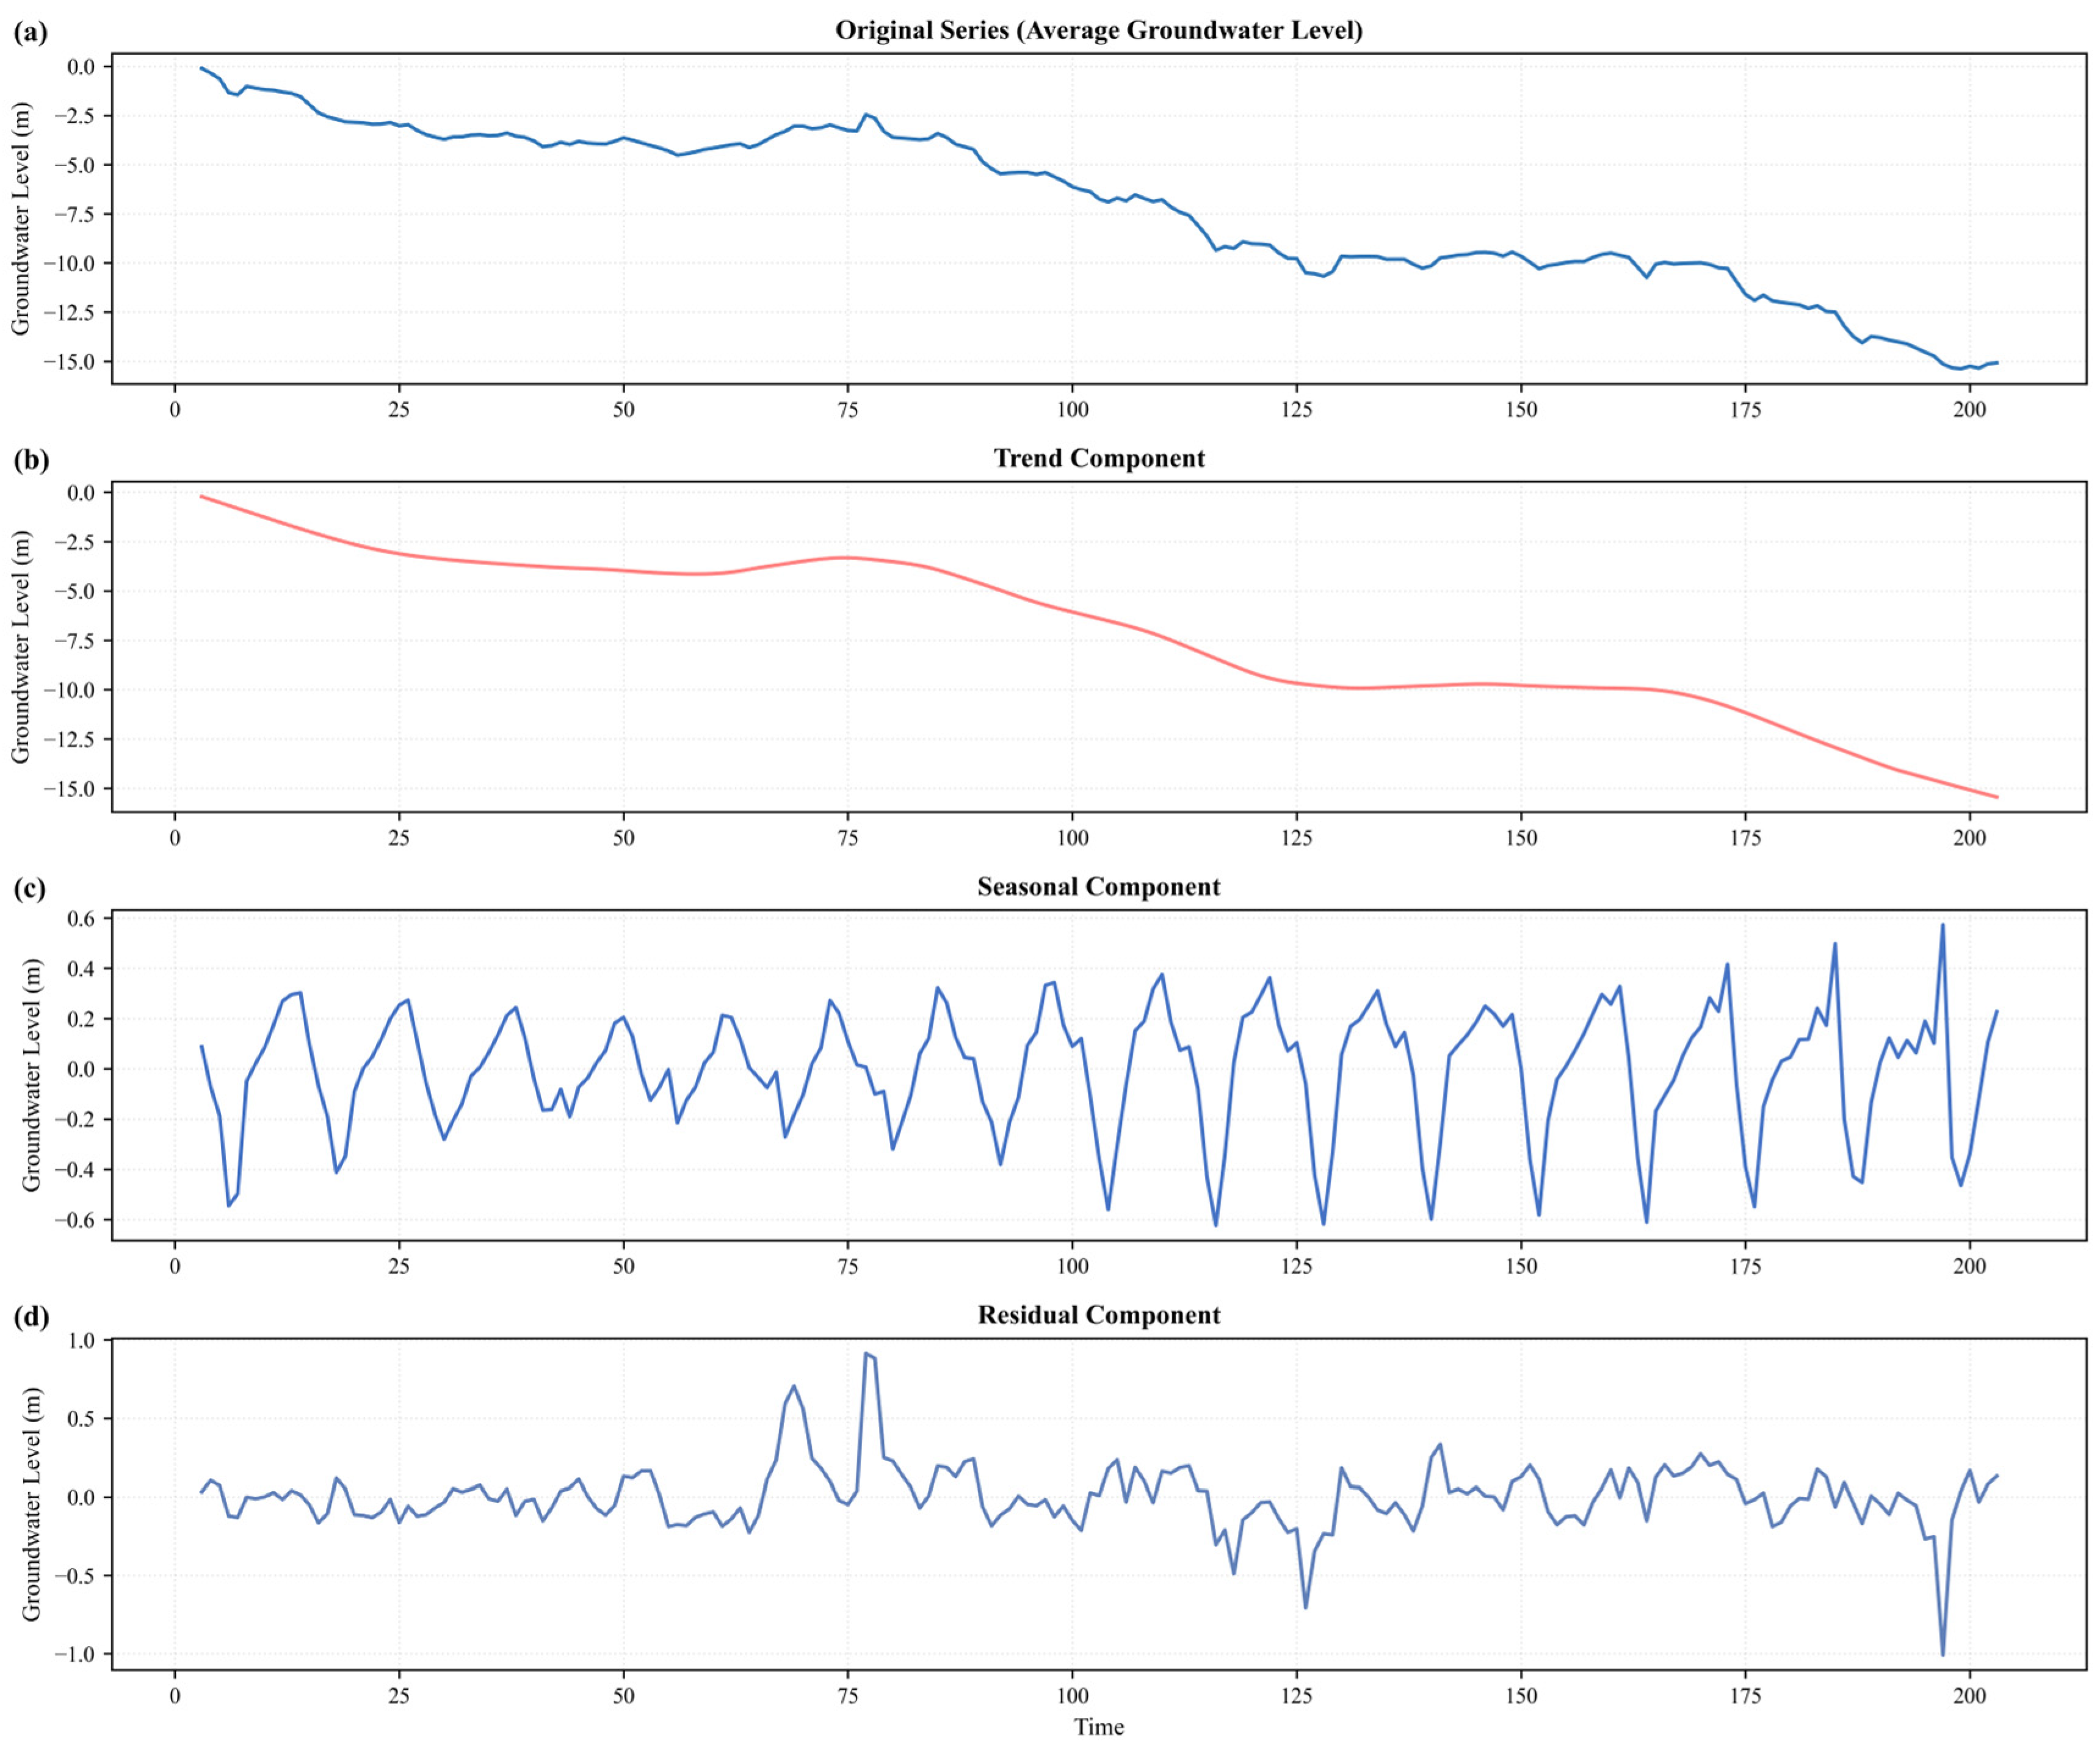Click the '0.6' tick in the Seasonal panel
Image resolution: width=2100 pixels, height=1749 pixels.
coord(81,918)
